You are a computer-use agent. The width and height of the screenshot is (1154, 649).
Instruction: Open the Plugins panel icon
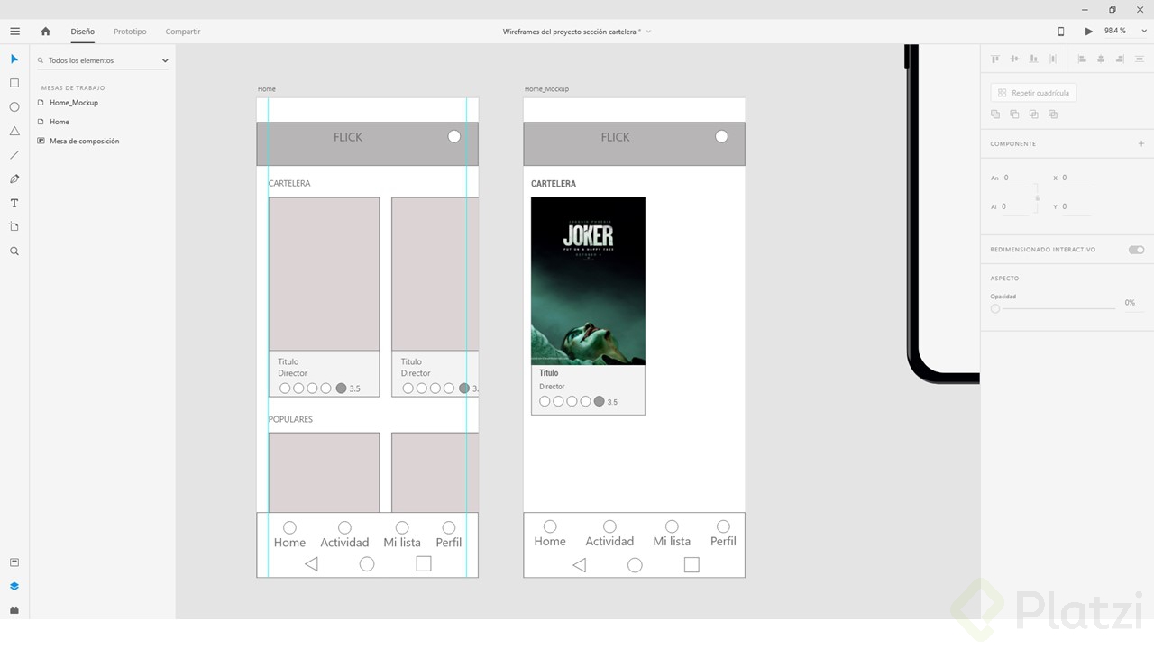[x=14, y=610]
